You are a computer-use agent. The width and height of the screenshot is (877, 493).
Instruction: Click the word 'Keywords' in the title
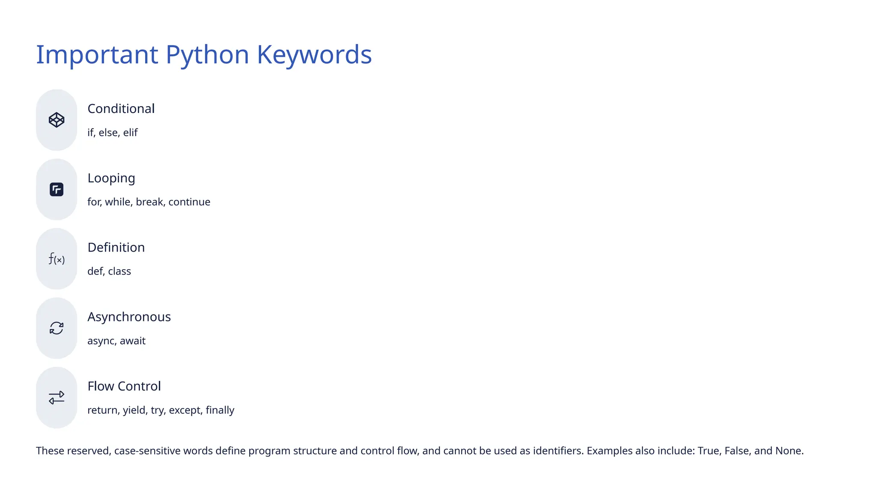314,55
